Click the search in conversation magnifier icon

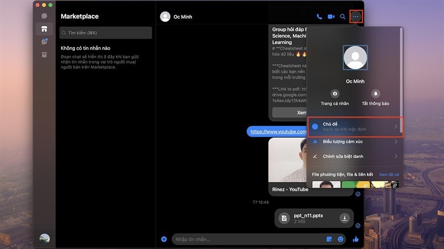click(343, 17)
